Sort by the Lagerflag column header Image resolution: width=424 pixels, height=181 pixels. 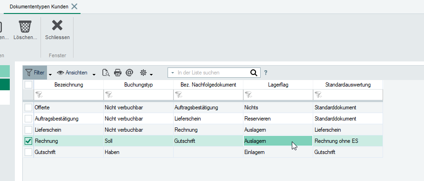coord(278,85)
